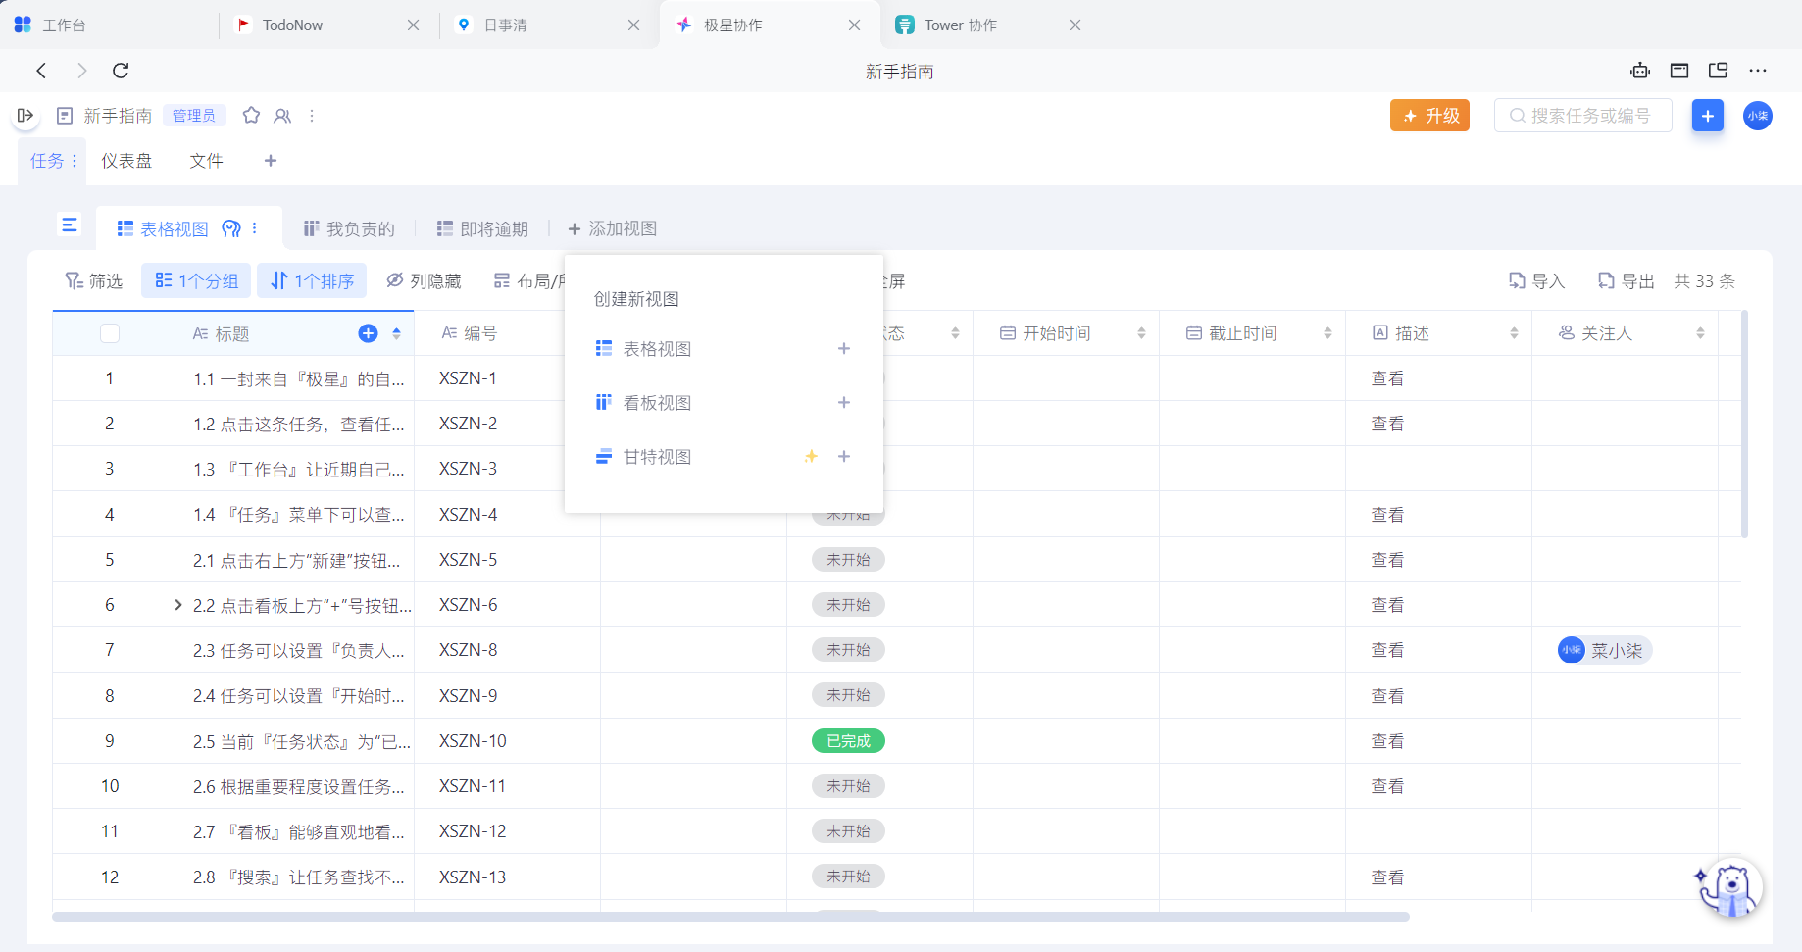The height and width of the screenshot is (952, 1802).
Task: Click the 已完成 status badge
Action: pos(848,741)
